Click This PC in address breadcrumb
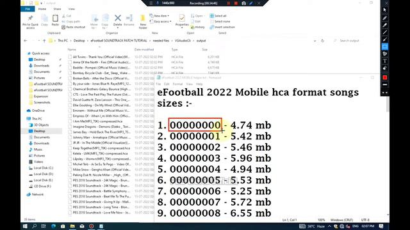 63,41
